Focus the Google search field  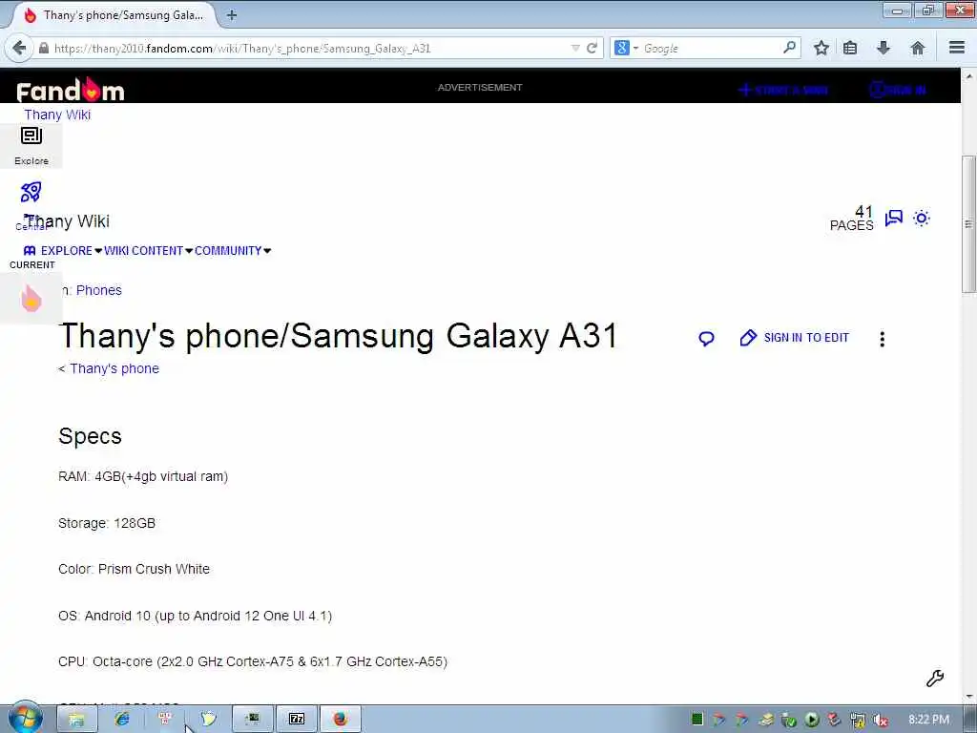click(710, 48)
